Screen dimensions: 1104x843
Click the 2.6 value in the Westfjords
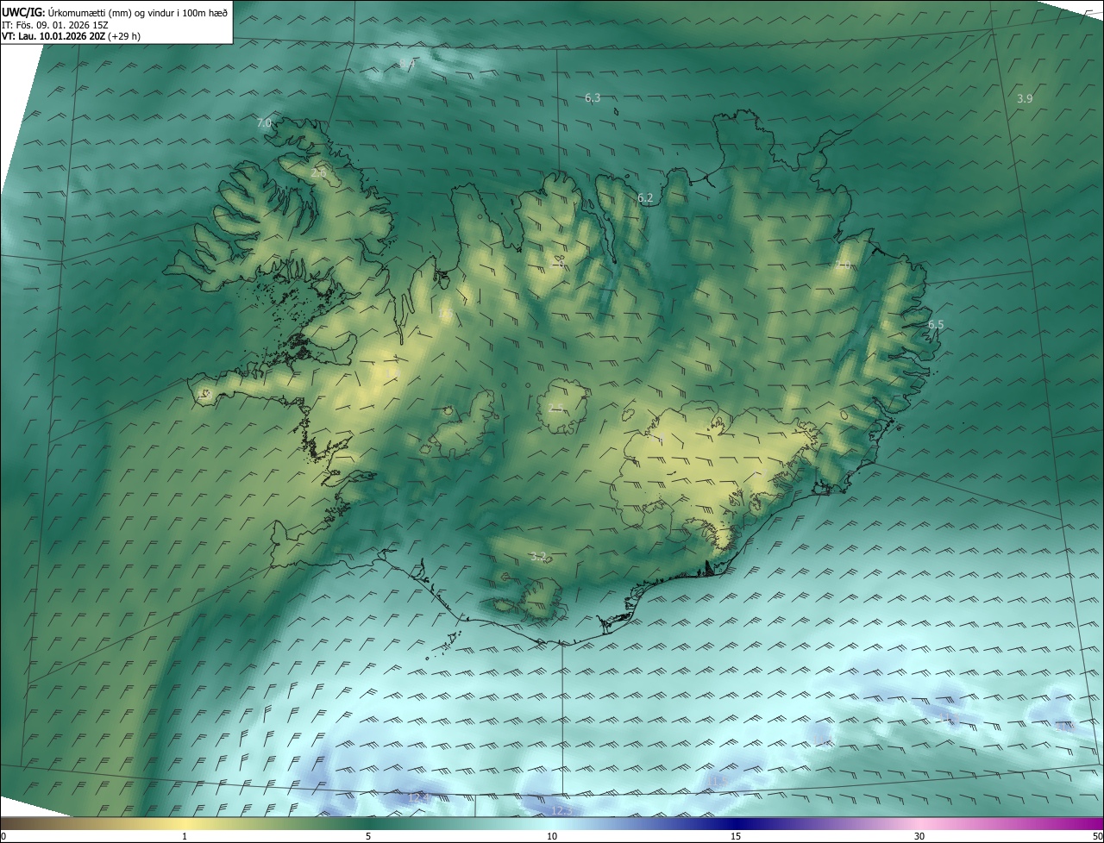(x=318, y=173)
